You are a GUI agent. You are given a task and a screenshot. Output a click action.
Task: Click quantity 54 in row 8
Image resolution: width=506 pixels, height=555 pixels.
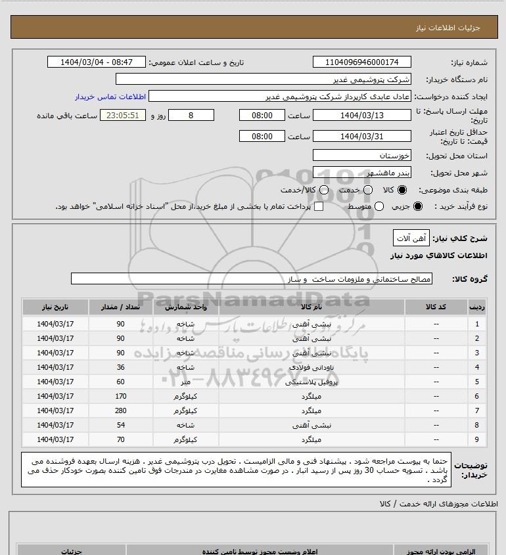[121, 425]
